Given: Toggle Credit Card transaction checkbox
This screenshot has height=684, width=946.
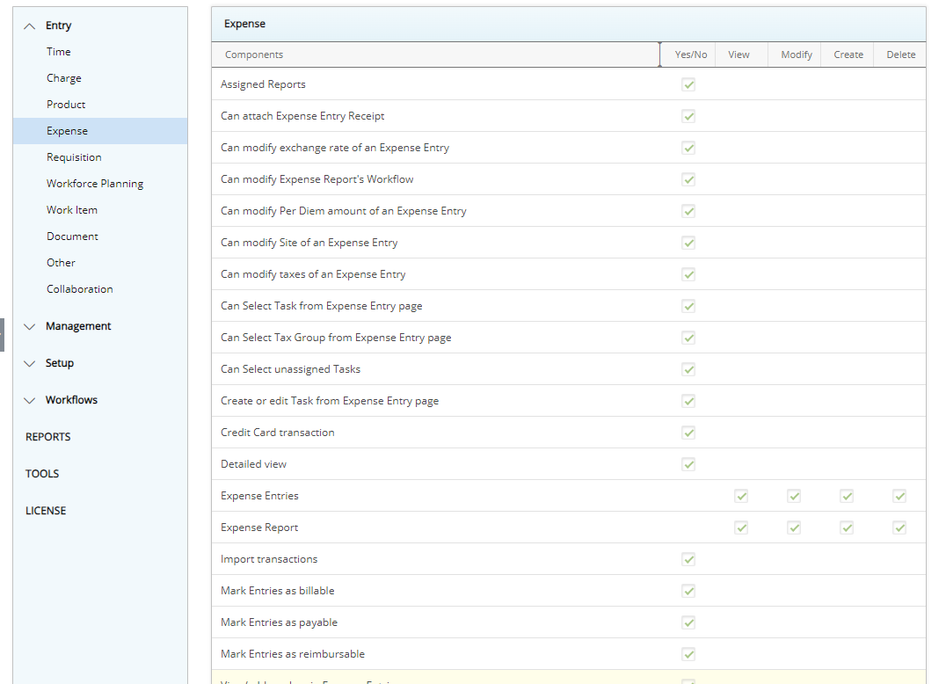Looking at the screenshot, I should coord(688,433).
